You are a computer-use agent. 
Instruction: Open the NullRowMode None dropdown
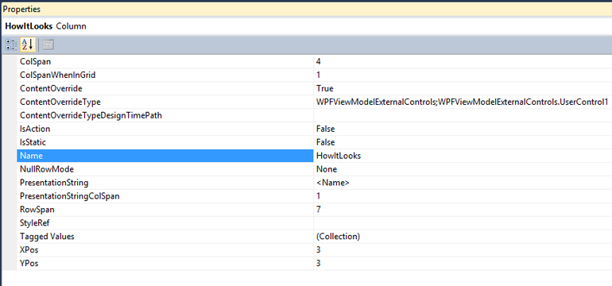tap(463, 169)
